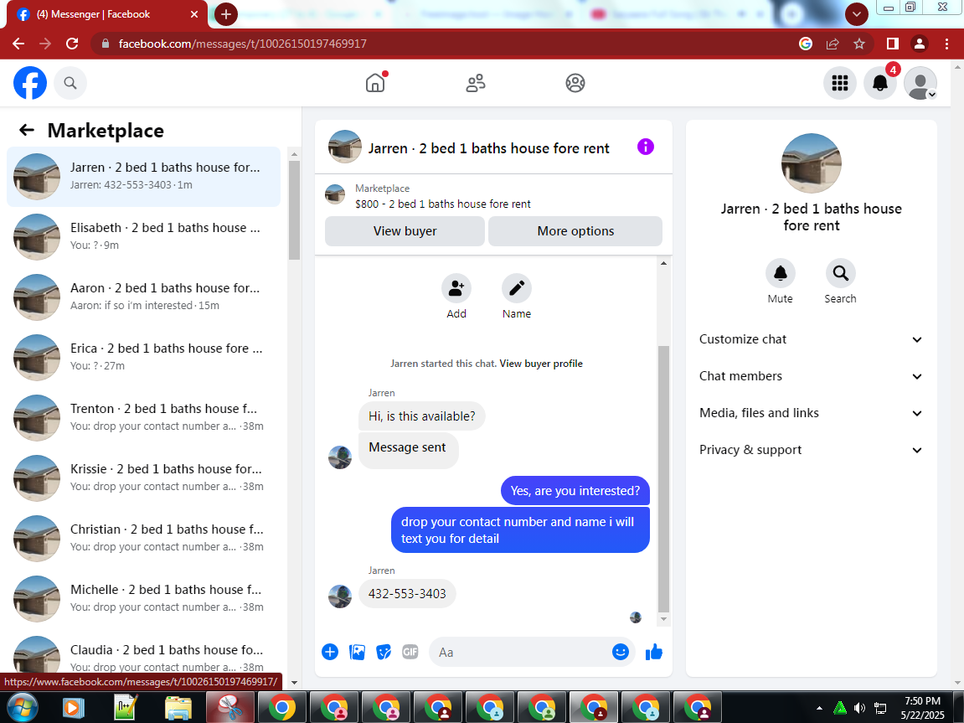Click the volume speaker tray icon

(x=859, y=708)
